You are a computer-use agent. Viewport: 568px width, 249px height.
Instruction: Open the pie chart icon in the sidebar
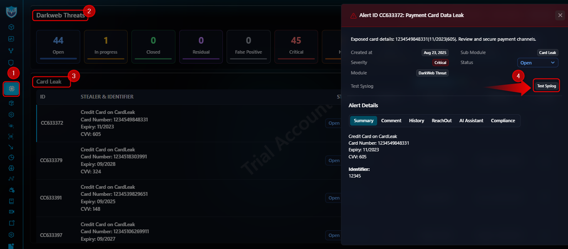click(11, 158)
